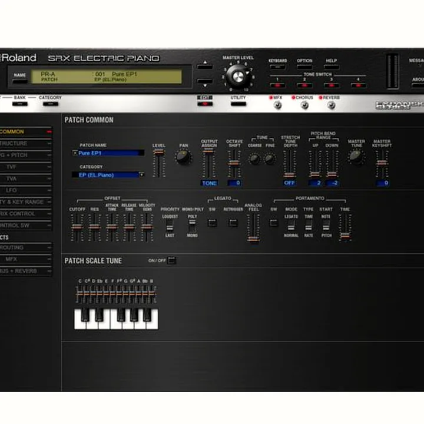Click the CATEGORY button below the display
Screen dimensions: 424x424
click(x=50, y=104)
